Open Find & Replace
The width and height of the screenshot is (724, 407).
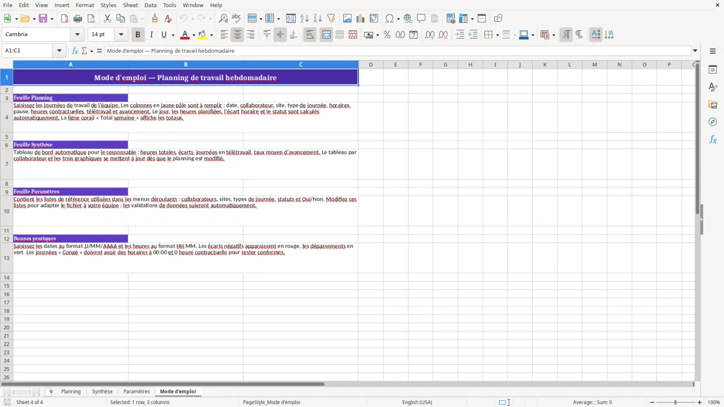coord(223,19)
